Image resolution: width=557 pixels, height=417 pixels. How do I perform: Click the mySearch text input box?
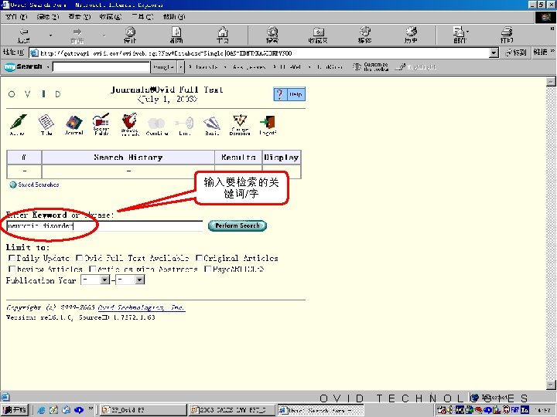tap(101, 66)
